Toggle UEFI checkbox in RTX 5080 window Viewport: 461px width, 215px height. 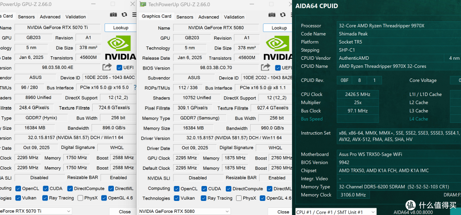coord(277,68)
